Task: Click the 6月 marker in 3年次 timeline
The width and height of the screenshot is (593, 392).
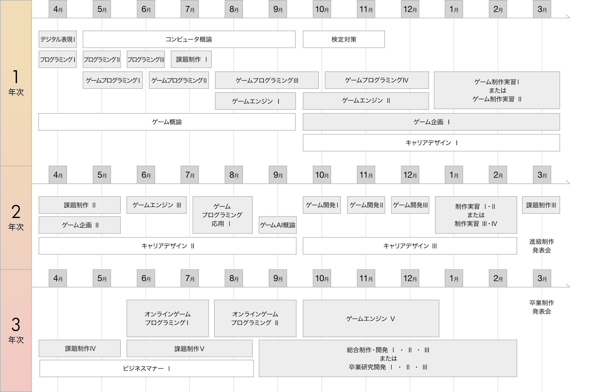Action: (146, 278)
